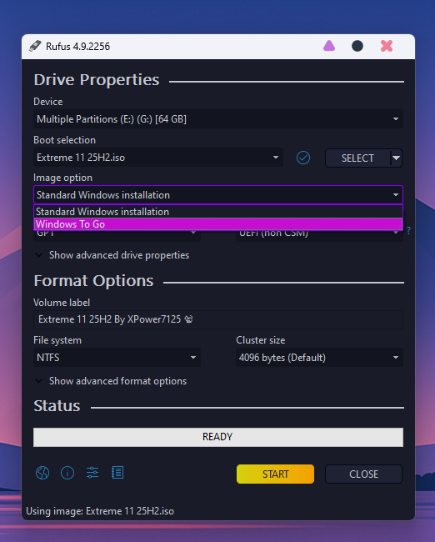
Task: Choose Windows To Go option
Action: coord(218,224)
